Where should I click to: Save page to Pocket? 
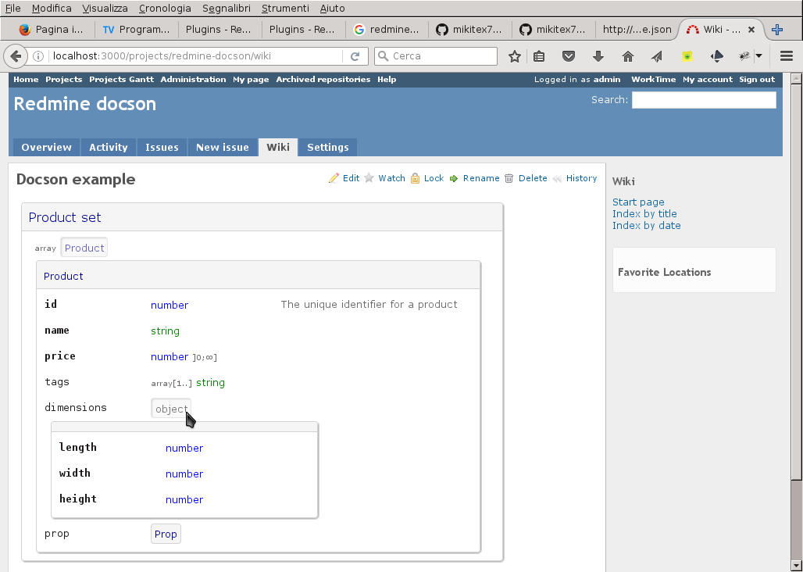click(x=569, y=55)
